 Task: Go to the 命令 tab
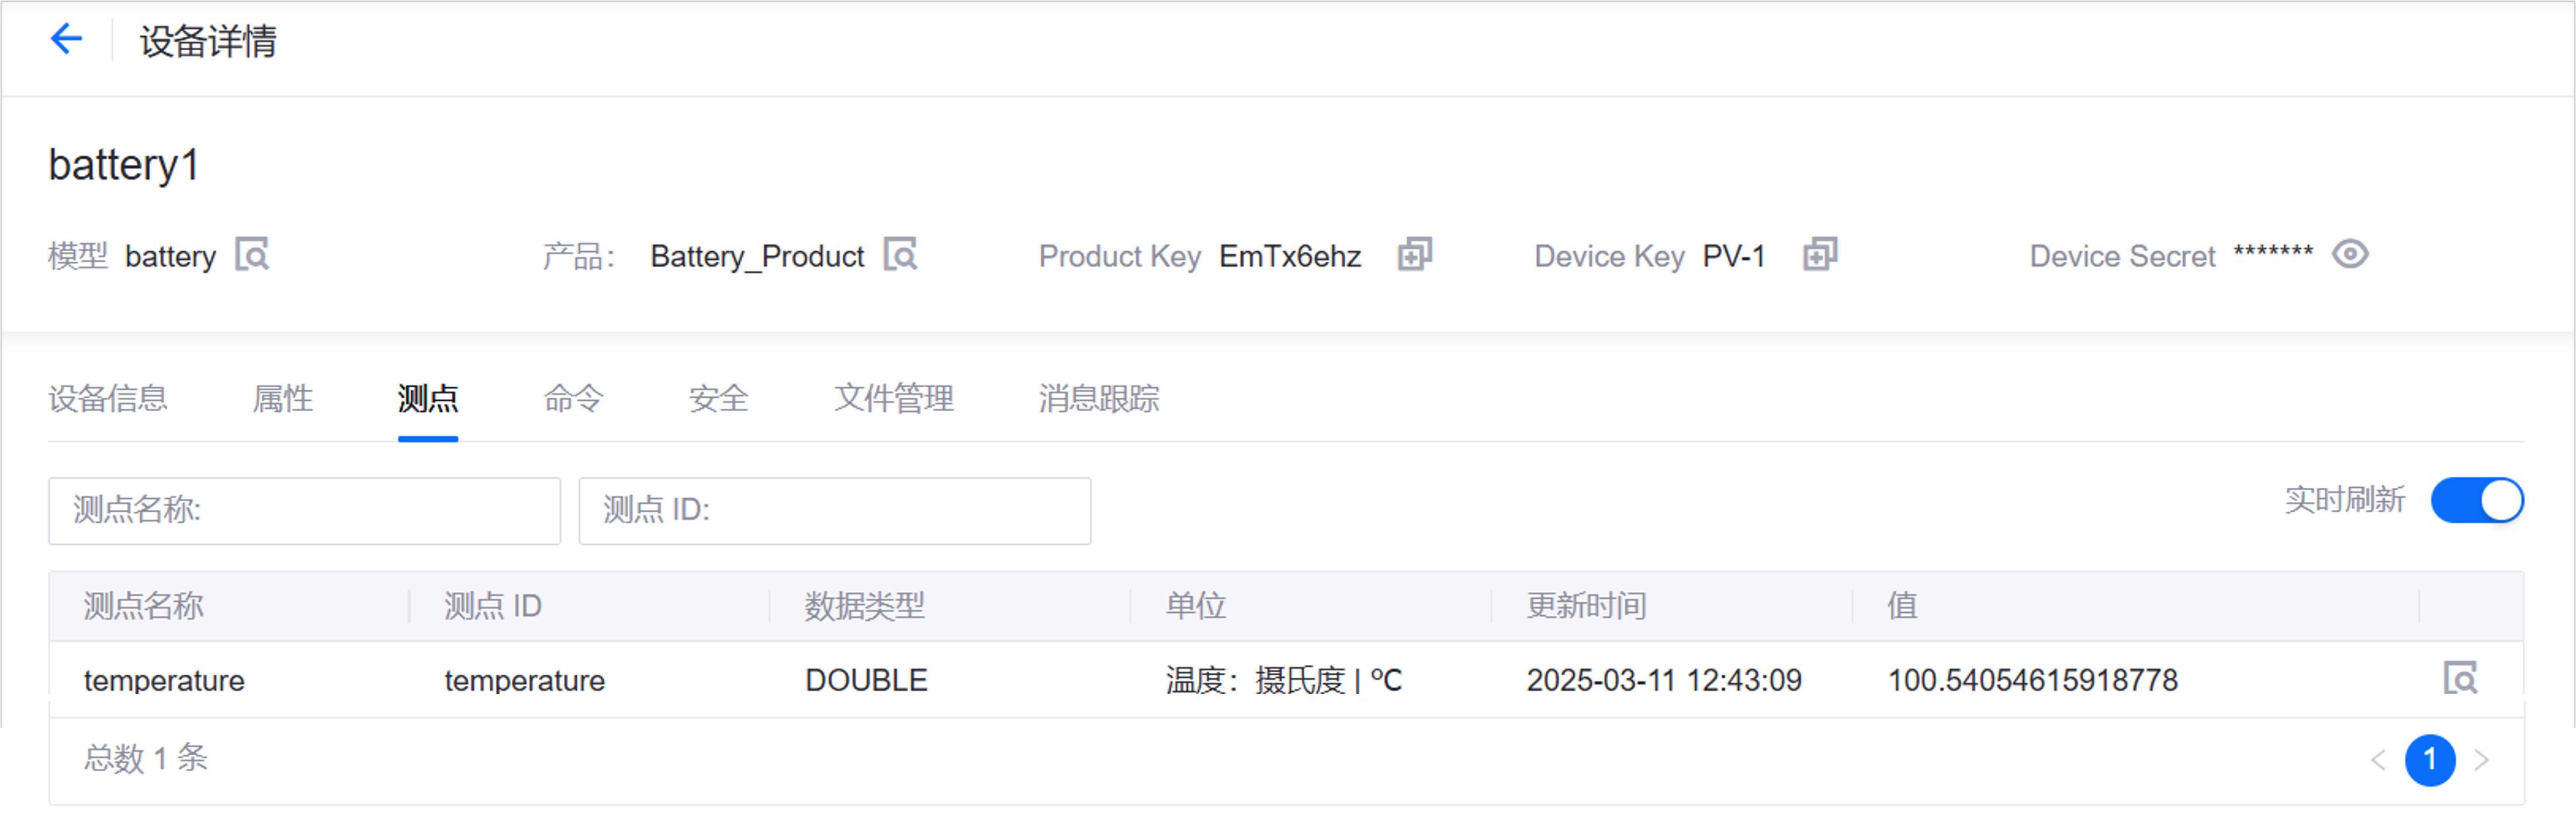pyautogui.click(x=573, y=399)
